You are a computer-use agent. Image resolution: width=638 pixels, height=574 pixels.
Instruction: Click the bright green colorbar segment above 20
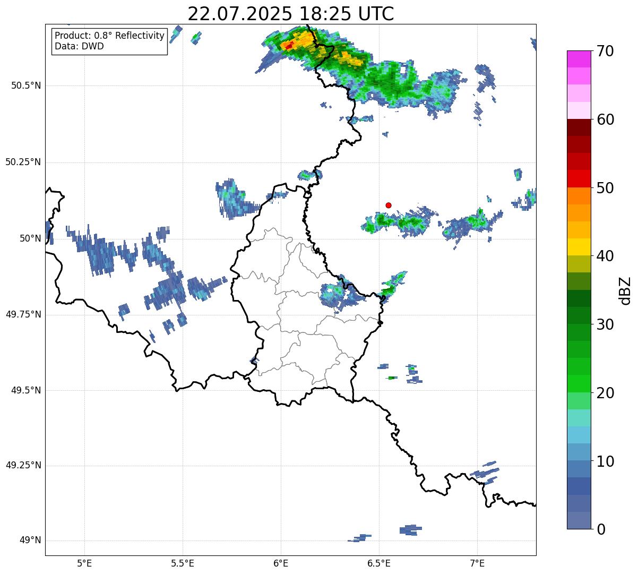[x=579, y=384]
